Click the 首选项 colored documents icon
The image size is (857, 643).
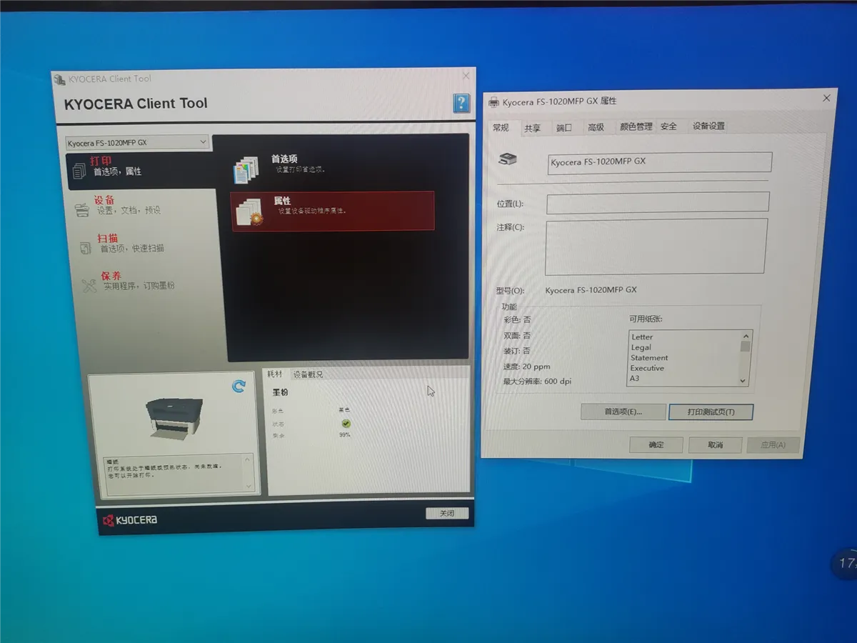(x=245, y=170)
